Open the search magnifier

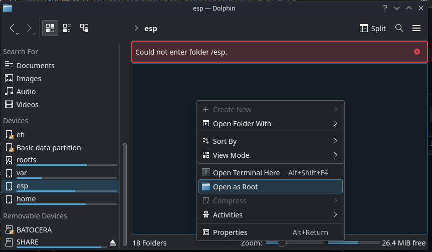(x=399, y=28)
